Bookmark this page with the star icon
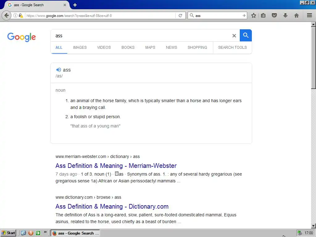 pyautogui.click(x=254, y=15)
